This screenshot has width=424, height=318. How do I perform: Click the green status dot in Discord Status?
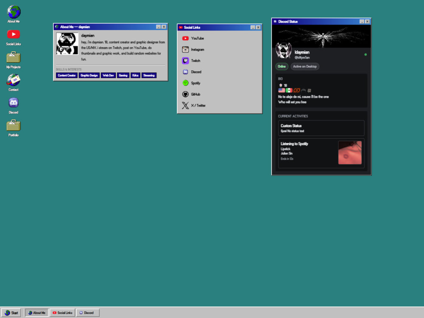(x=365, y=55)
